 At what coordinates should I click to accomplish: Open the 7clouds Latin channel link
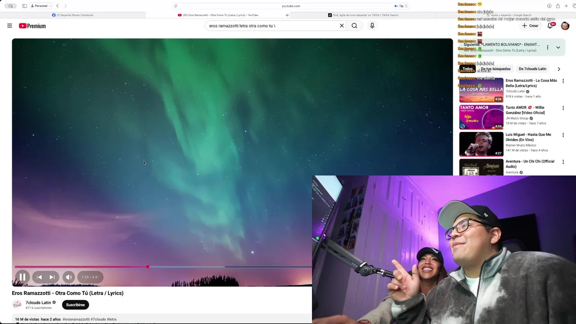(x=38, y=302)
